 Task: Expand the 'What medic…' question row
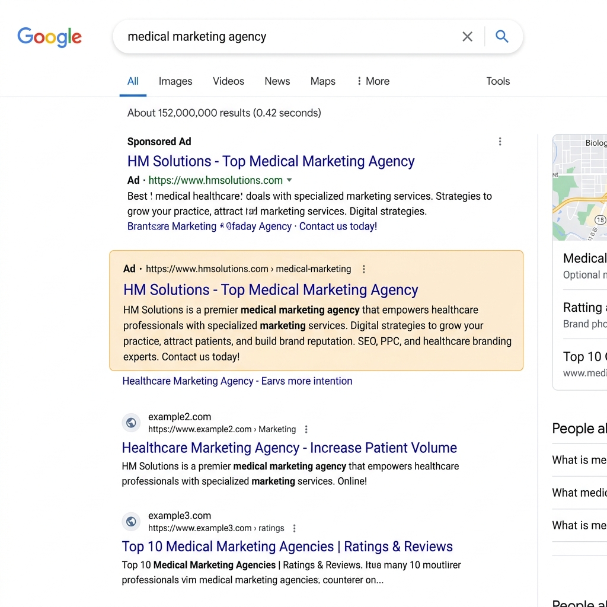pos(579,493)
